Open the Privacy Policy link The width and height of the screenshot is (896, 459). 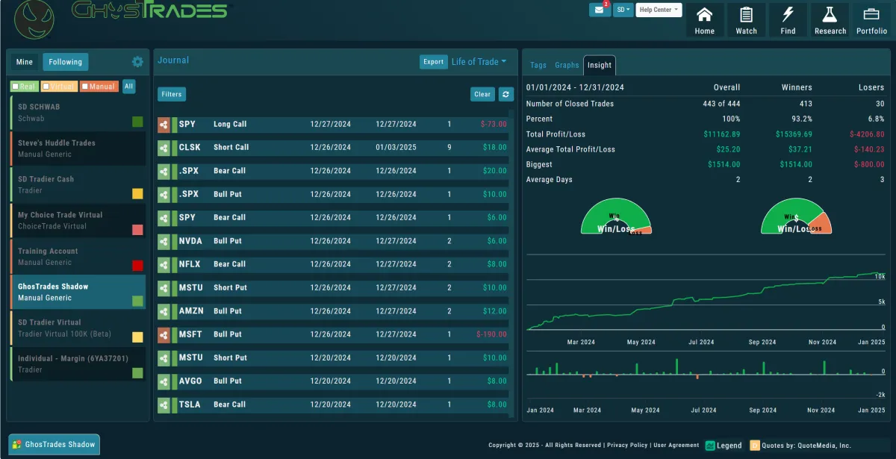point(626,446)
